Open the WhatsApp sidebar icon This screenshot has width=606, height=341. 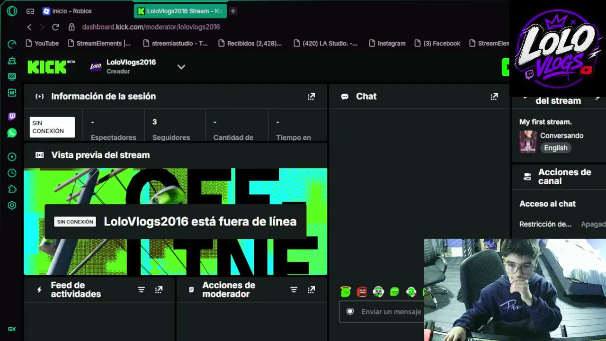(12, 133)
